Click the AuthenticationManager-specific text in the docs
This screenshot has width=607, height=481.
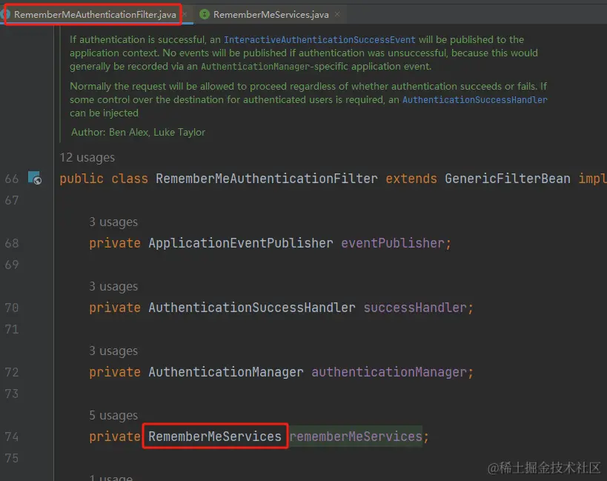tap(274, 67)
